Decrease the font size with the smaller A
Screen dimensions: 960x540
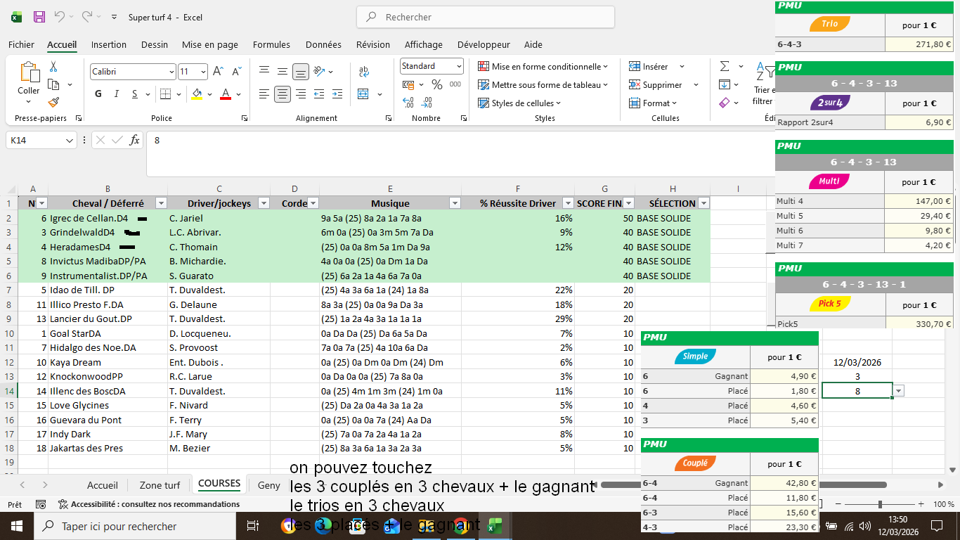[x=236, y=72]
